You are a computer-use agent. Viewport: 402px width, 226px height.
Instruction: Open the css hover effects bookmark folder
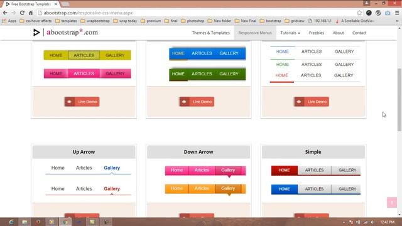[36, 21]
